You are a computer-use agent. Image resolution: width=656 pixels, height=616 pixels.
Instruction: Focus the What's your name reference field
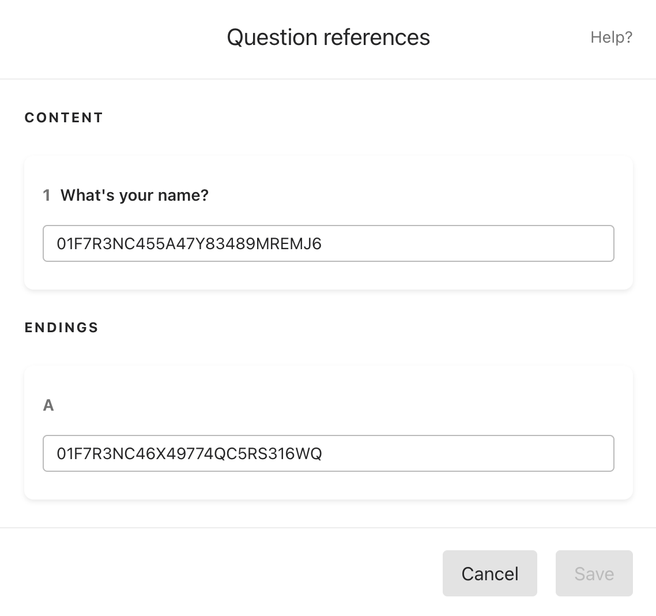[329, 243]
